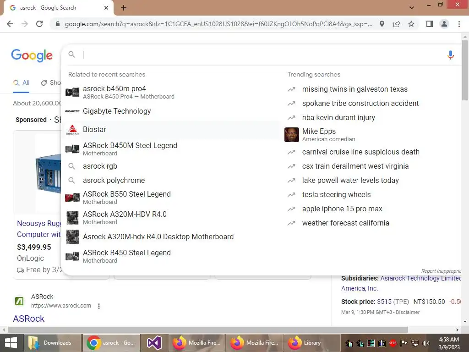The width and height of the screenshot is (469, 352).
Task: Click the search magnifier in search box
Action: point(71,55)
